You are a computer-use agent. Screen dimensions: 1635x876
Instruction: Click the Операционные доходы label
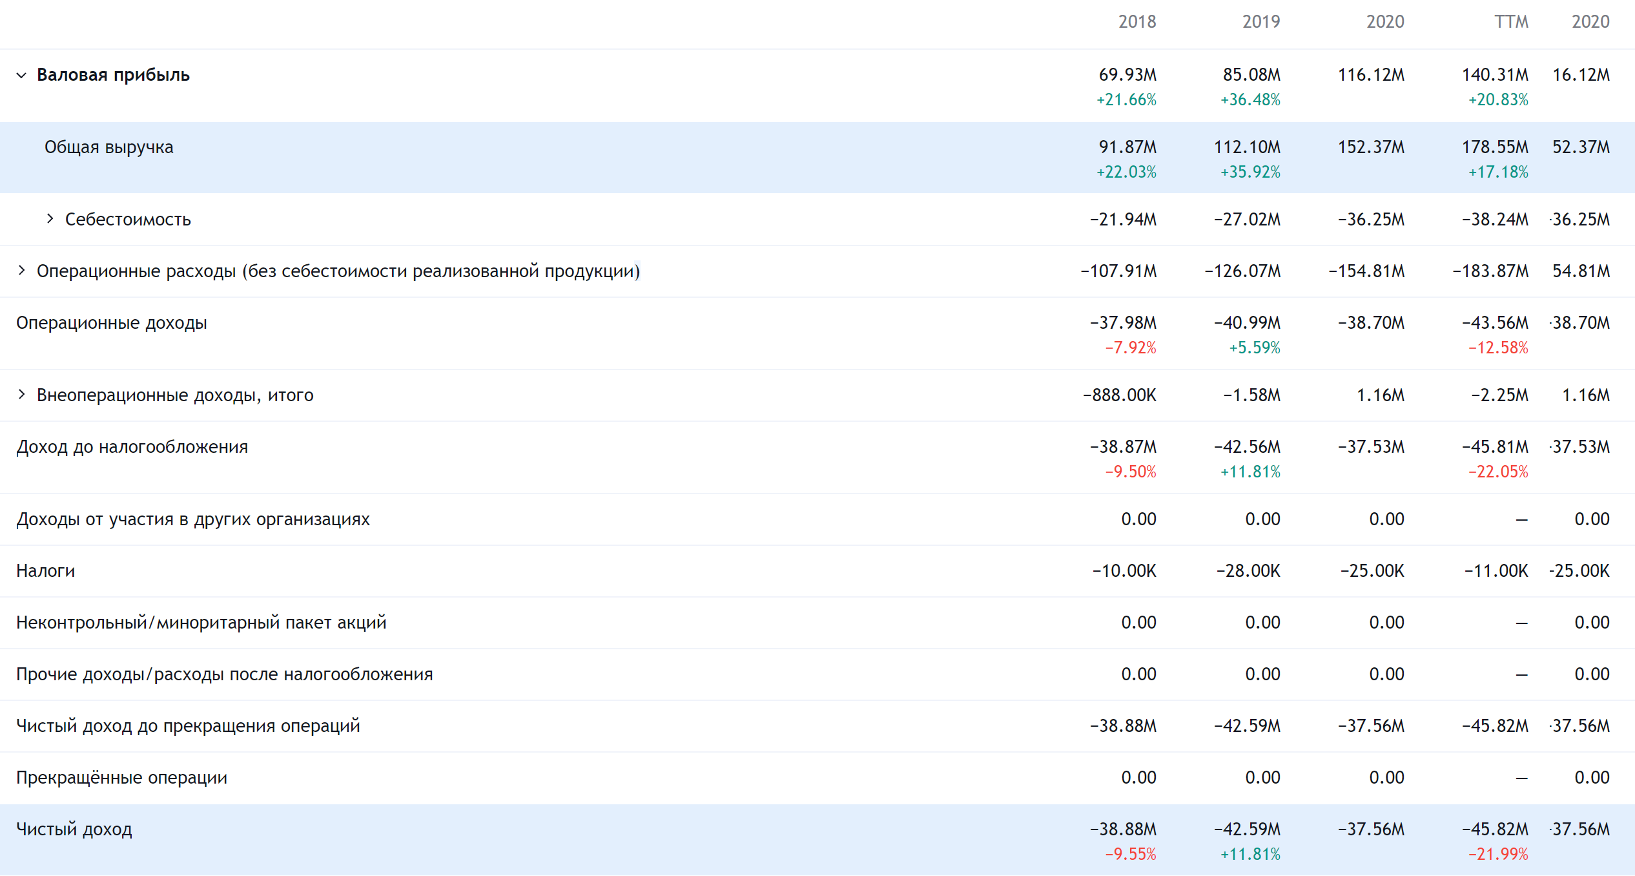[112, 323]
